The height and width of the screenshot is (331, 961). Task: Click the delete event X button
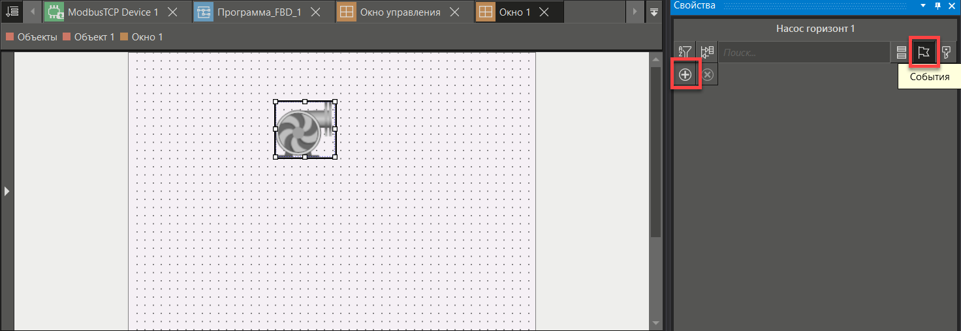click(707, 75)
